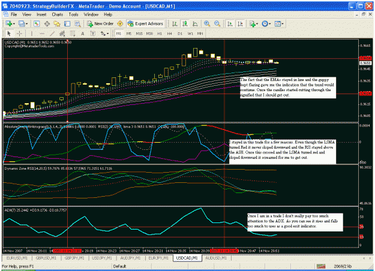The image size is (375, 271).
Task: Switch chart to H1 timeframe
Action: point(160,34)
